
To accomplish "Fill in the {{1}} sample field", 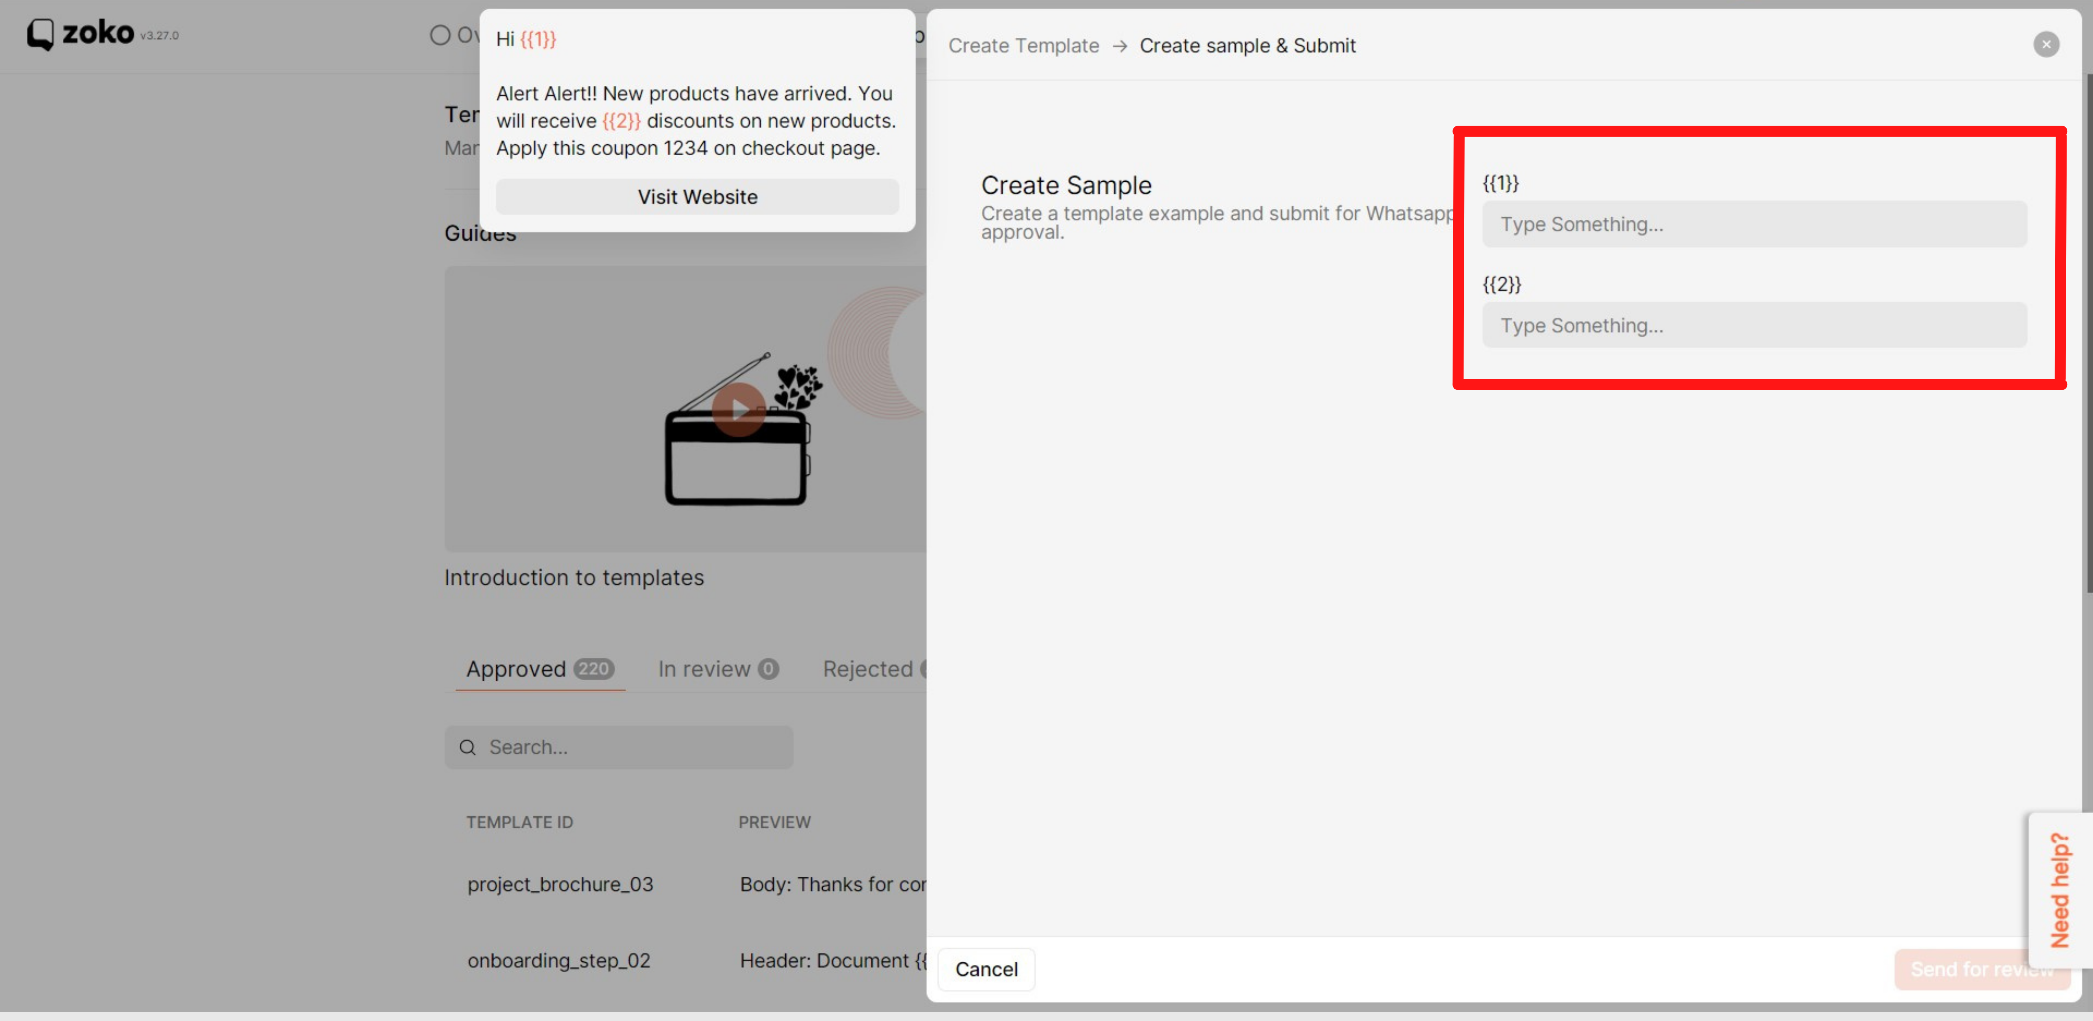I will click(1754, 224).
